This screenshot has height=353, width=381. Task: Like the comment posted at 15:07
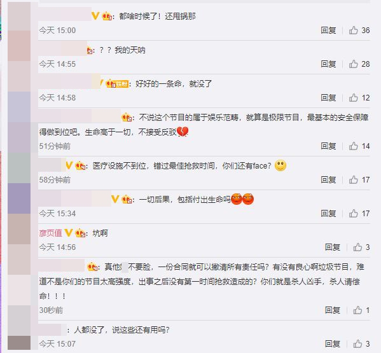click(x=357, y=343)
